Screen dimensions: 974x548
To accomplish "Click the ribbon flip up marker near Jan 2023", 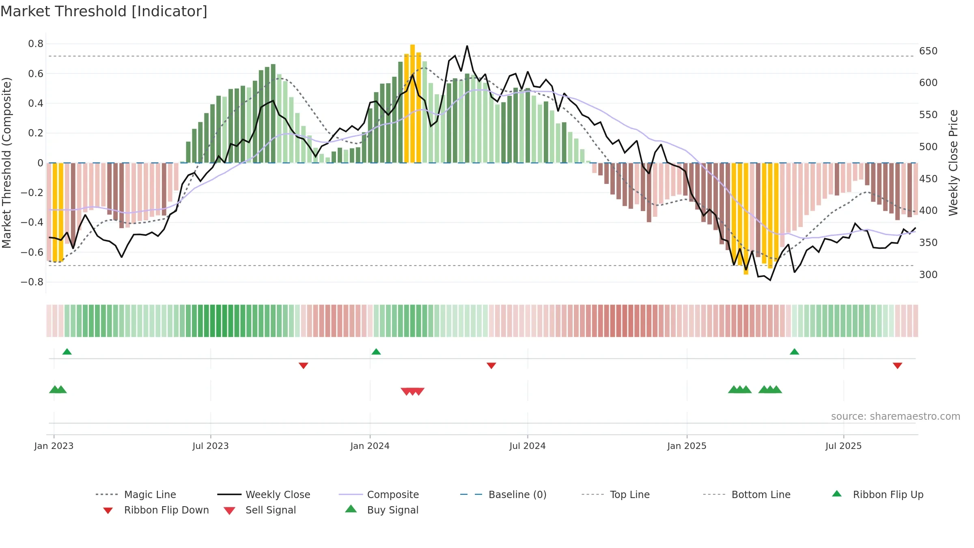I will [x=67, y=352].
